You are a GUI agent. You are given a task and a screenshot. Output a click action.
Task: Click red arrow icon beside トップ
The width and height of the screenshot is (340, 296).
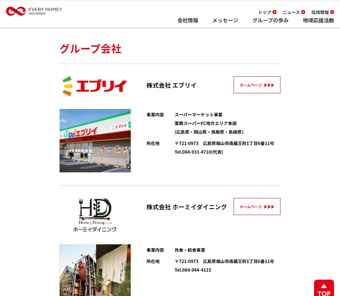274,12
